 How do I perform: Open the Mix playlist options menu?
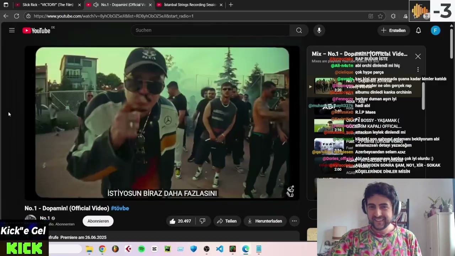pos(418,70)
